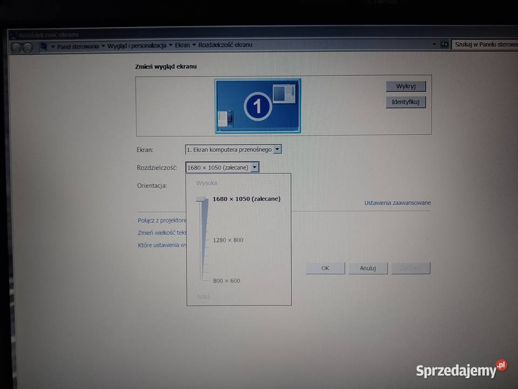Expand arrow after Panel sterowania breadcrumb

point(103,46)
